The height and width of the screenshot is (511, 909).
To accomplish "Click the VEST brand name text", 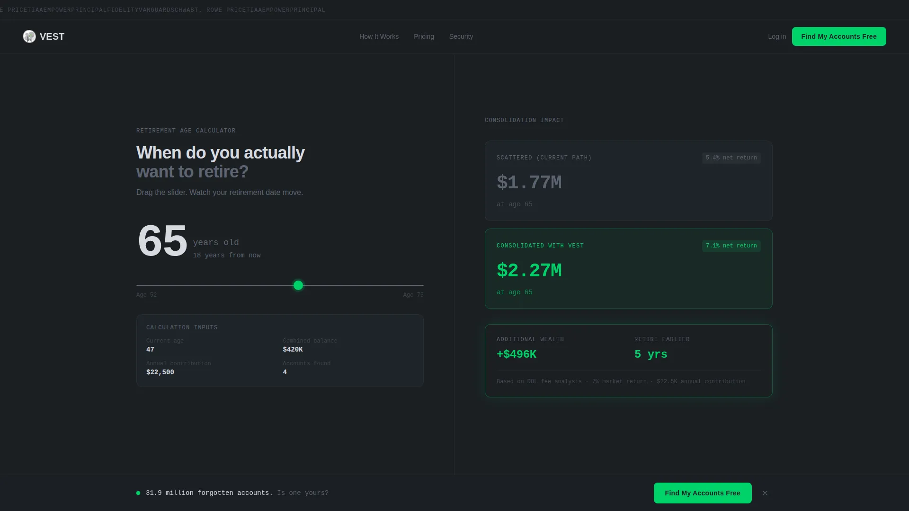I will [52, 36].
